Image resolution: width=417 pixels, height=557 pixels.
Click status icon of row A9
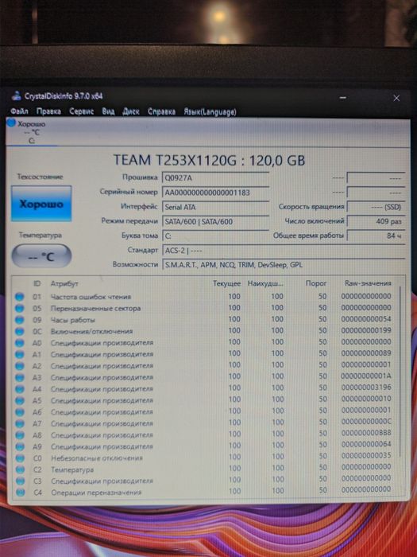point(20,447)
